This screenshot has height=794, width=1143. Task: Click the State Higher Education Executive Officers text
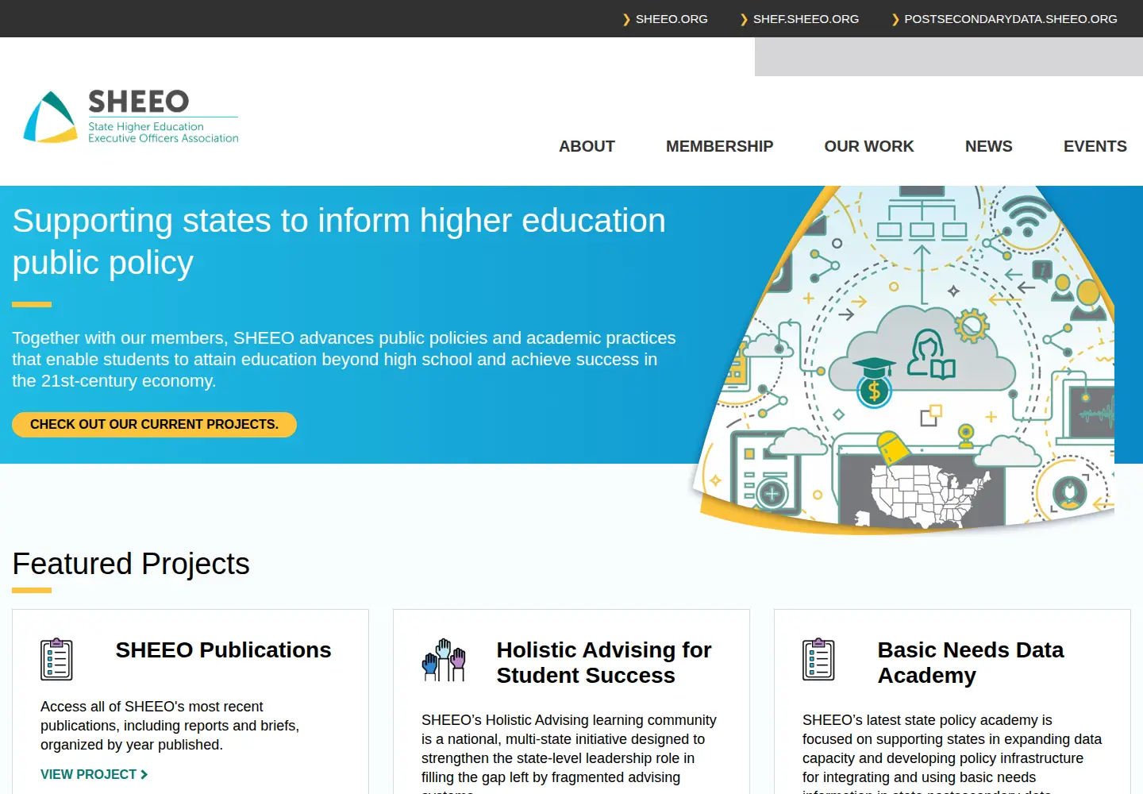pyautogui.click(x=163, y=133)
